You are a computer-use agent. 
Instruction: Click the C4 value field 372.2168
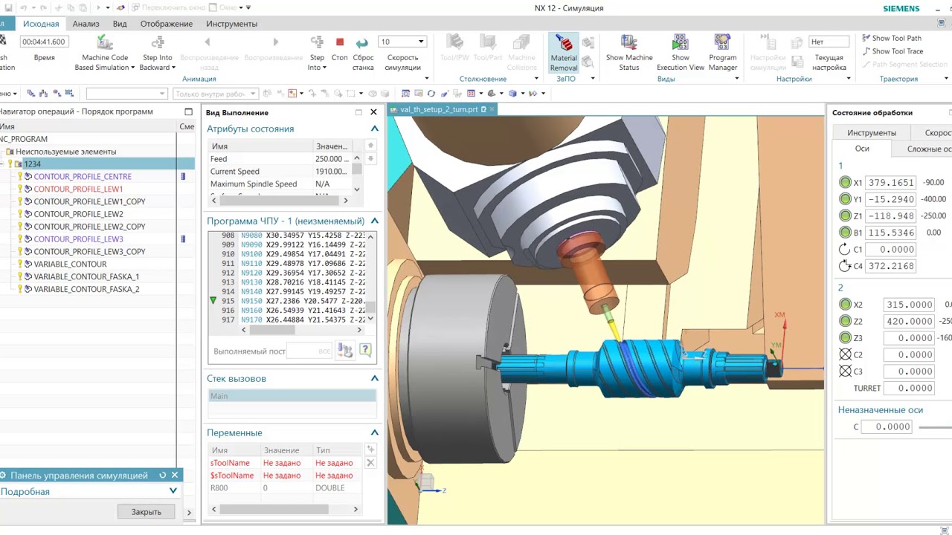coord(891,266)
